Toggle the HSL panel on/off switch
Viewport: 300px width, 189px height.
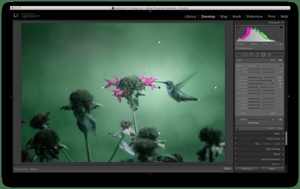[x=236, y=143]
